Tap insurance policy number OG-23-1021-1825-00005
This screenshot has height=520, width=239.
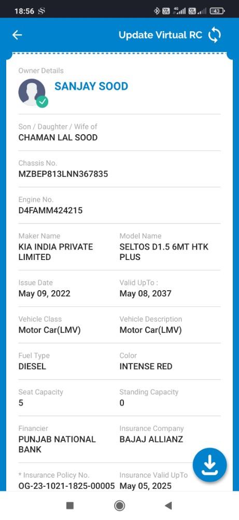pyautogui.click(x=66, y=486)
